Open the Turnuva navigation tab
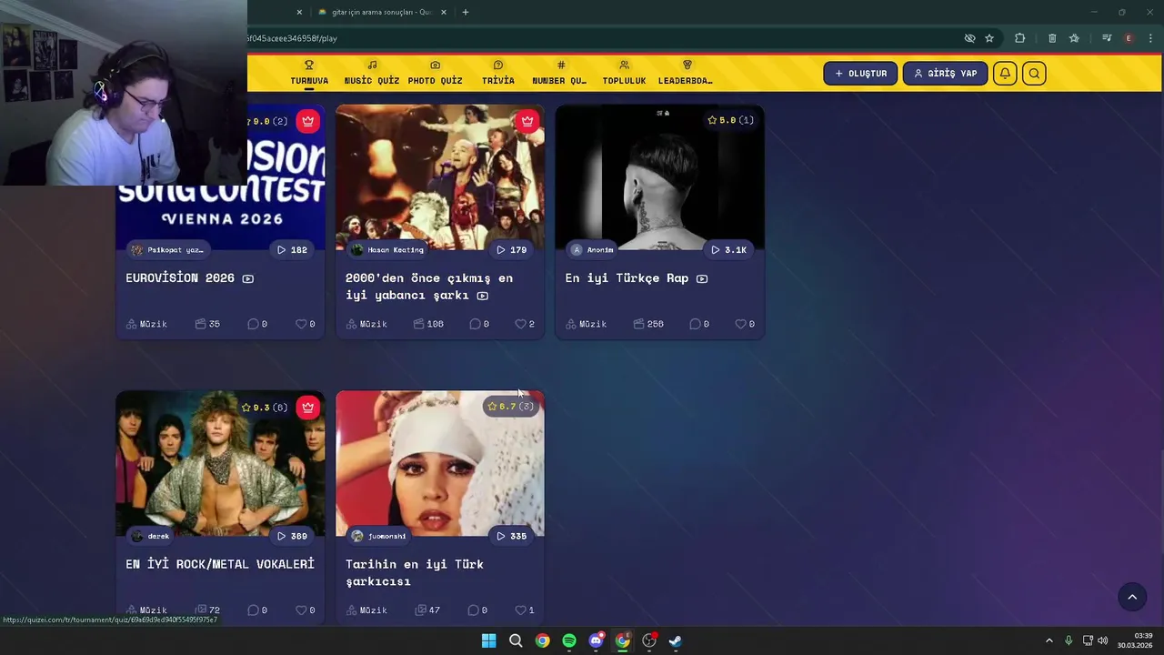 tap(309, 73)
